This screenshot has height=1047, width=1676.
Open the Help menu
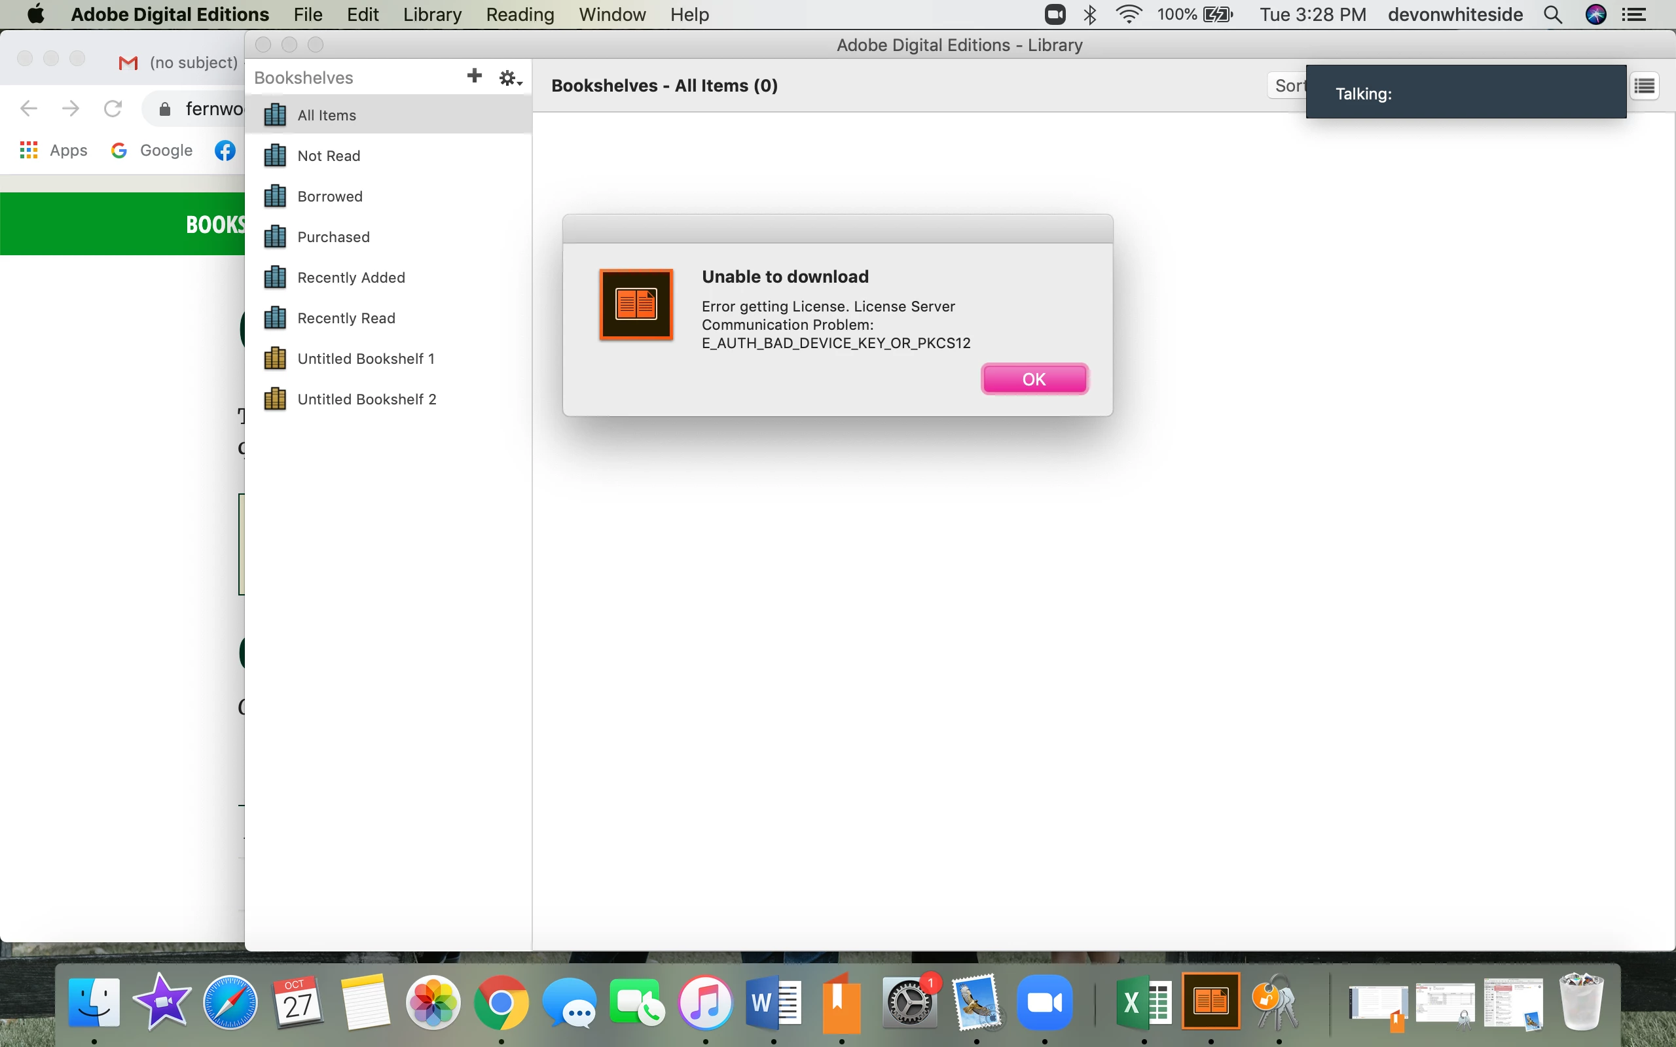point(689,14)
